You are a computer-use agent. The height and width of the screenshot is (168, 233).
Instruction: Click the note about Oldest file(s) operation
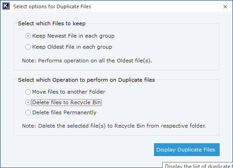point(87,61)
